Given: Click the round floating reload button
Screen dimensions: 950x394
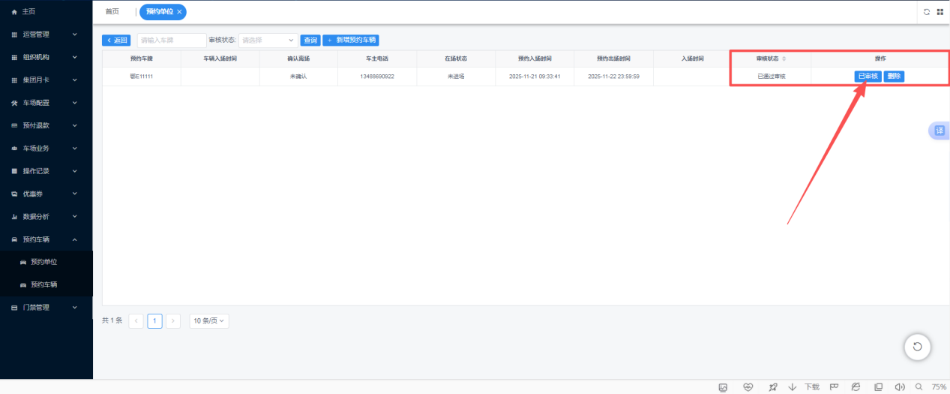Looking at the screenshot, I should [918, 346].
